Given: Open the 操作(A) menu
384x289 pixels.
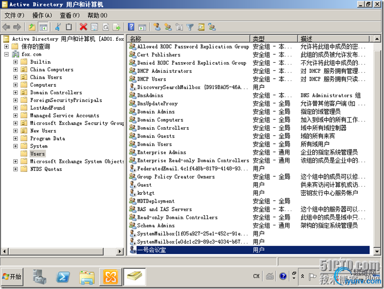Looking at the screenshot, I should tap(42, 16).
